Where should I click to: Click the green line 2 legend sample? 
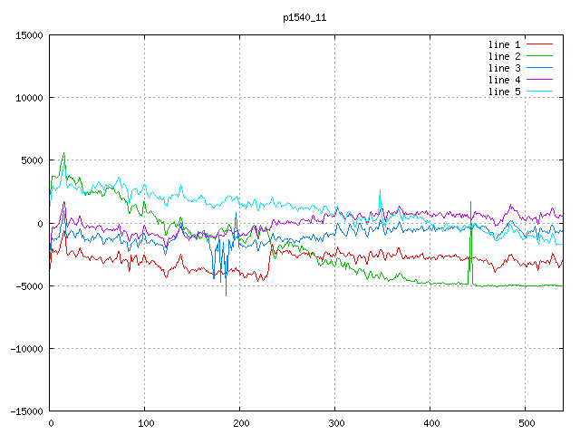coord(539,56)
